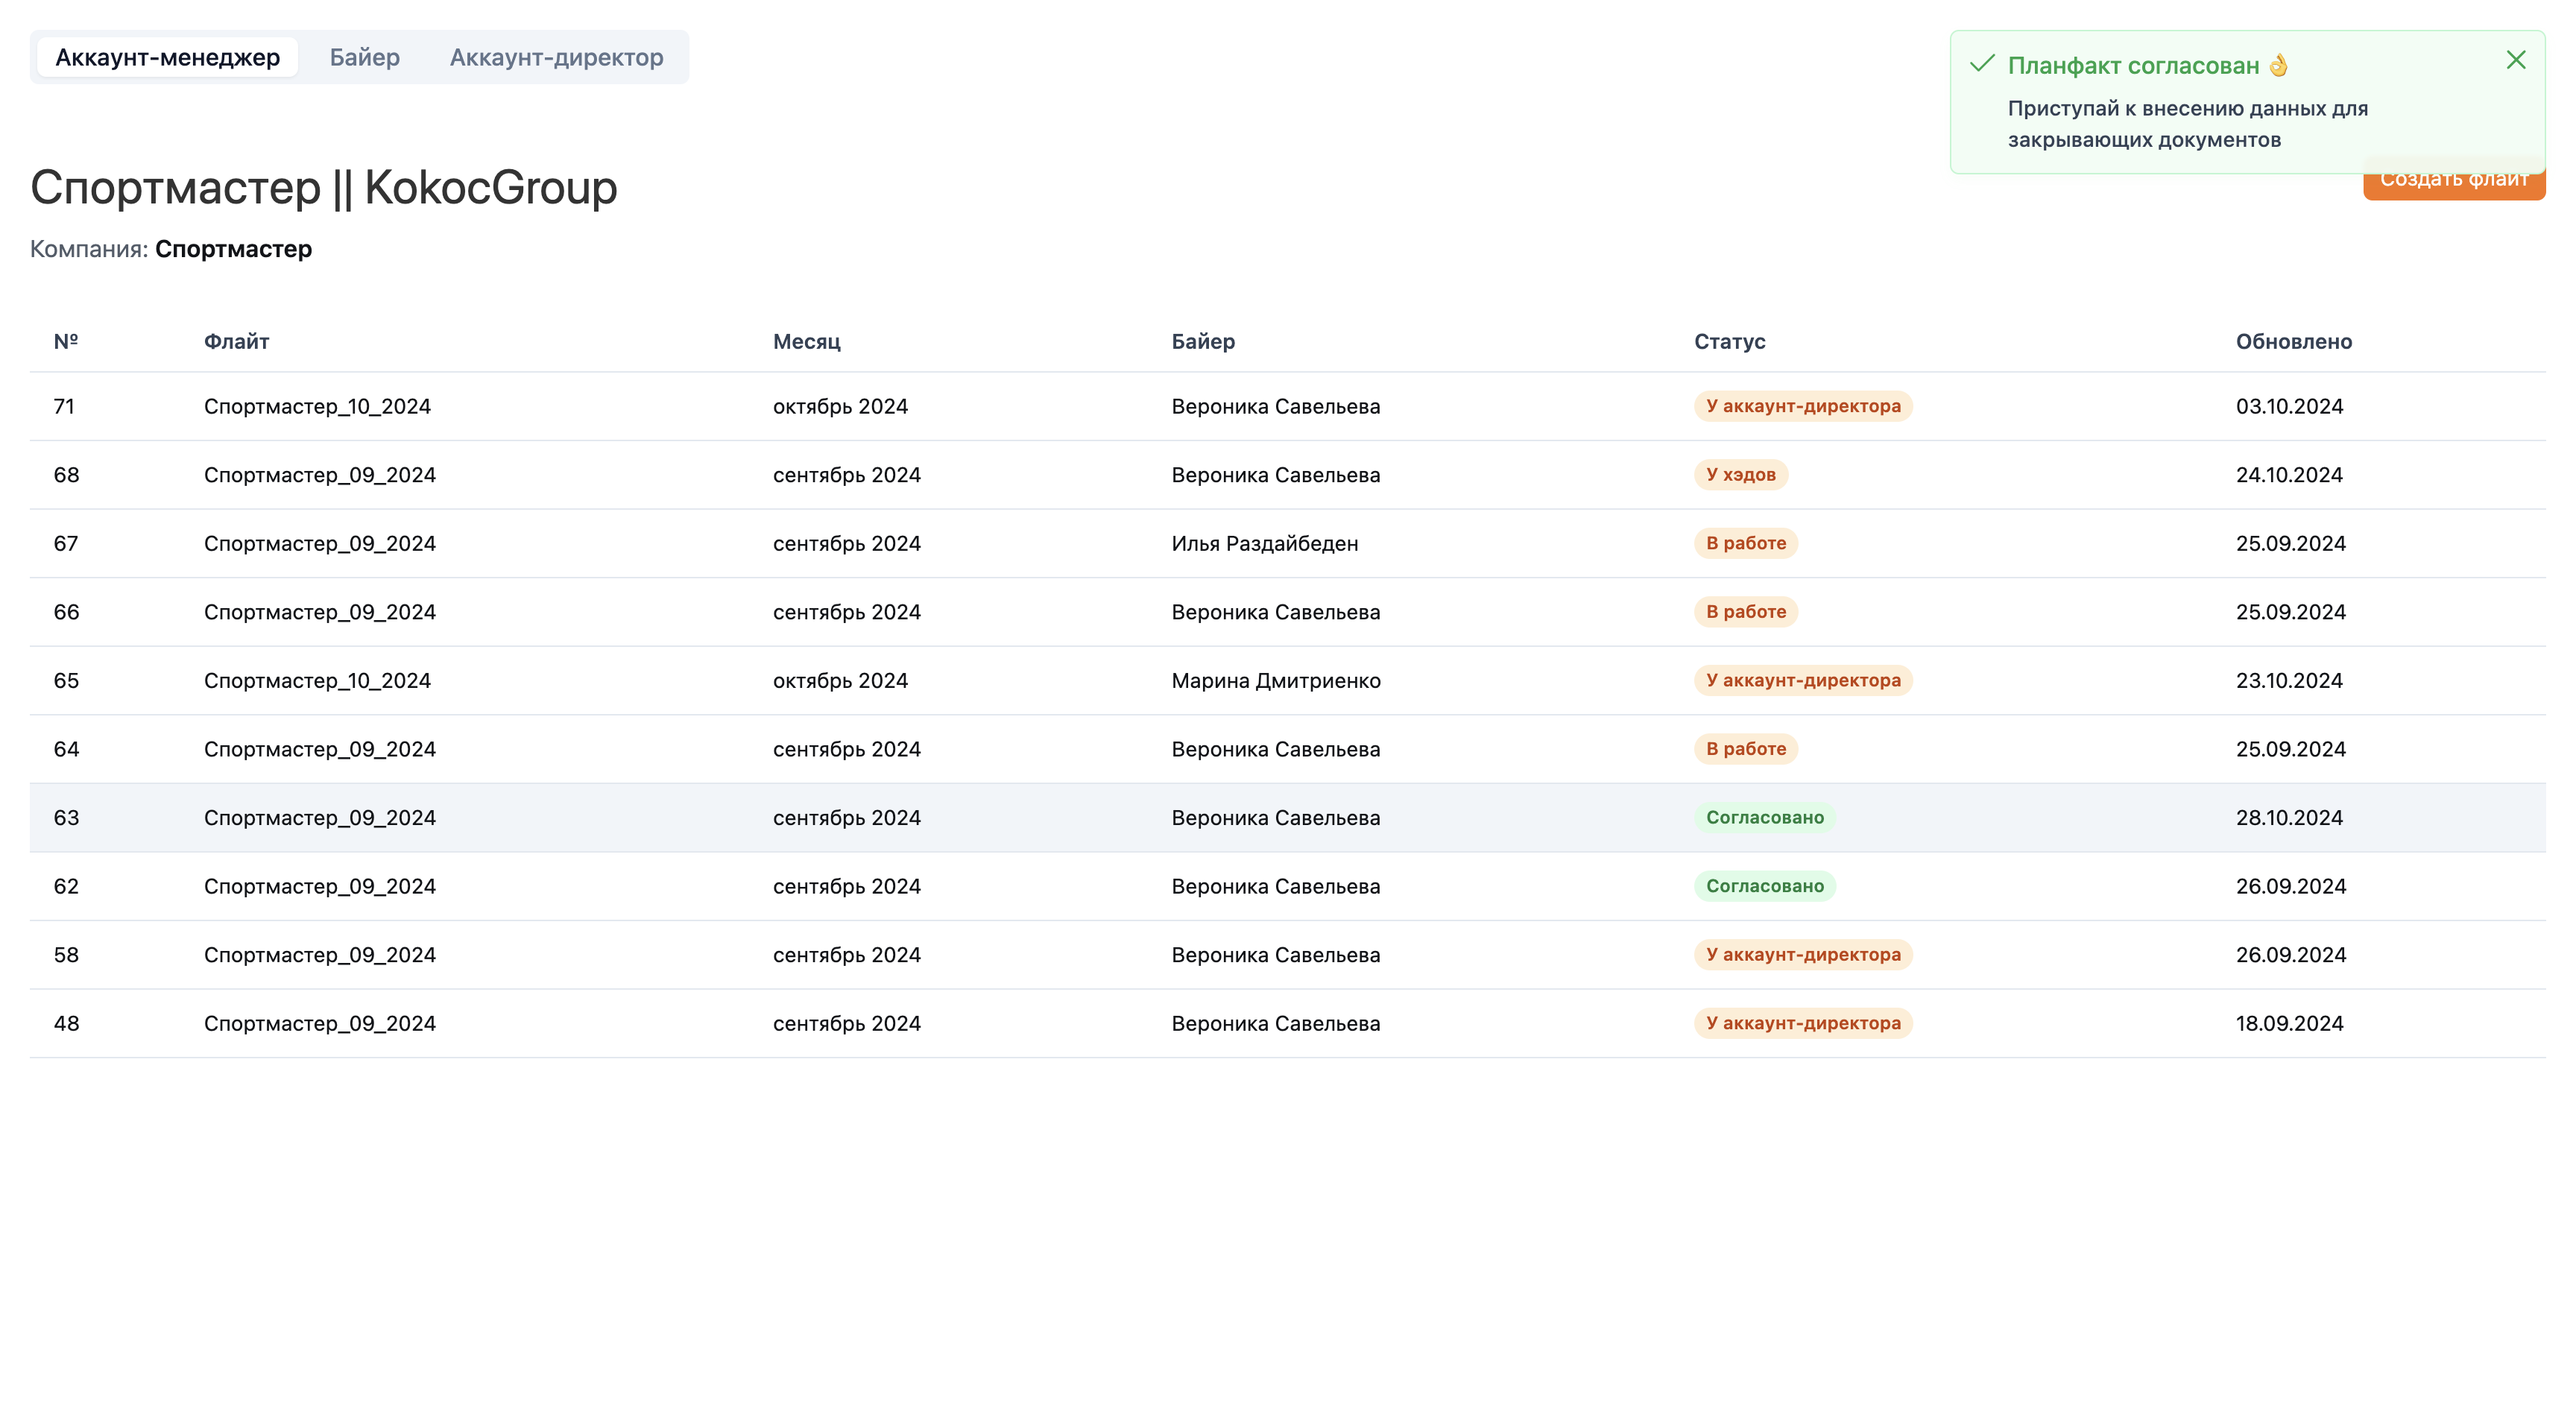The image size is (2576, 1428).
Task: Open flight row number 68
Action: [1287, 475]
